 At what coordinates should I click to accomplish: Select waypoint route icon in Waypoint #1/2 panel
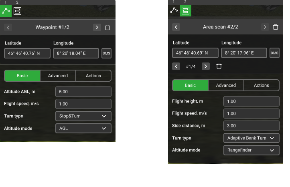click(x=6, y=11)
